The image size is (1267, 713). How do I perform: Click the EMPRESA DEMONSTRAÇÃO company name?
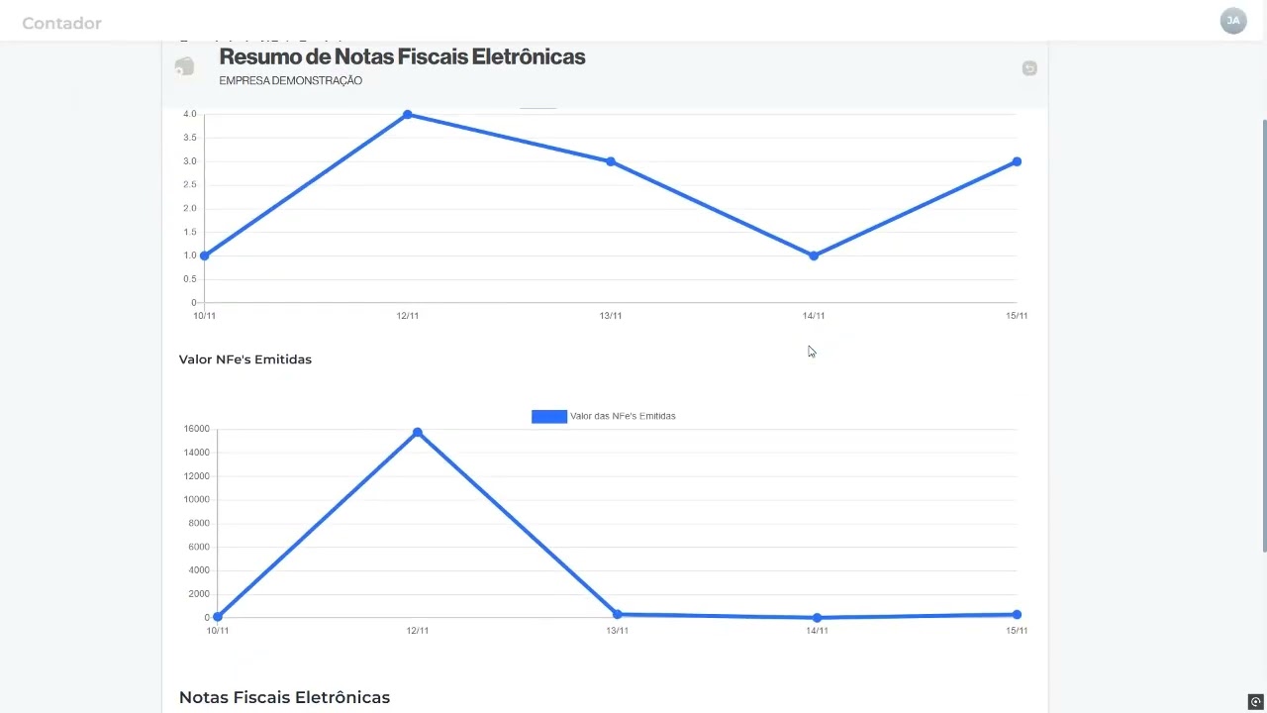[x=290, y=80]
